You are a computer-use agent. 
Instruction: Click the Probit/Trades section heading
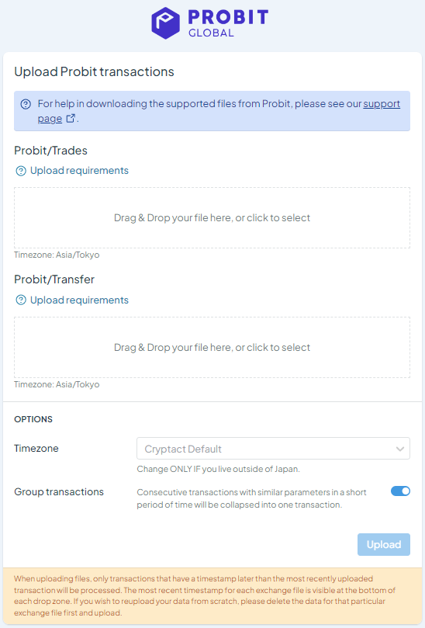click(x=51, y=151)
